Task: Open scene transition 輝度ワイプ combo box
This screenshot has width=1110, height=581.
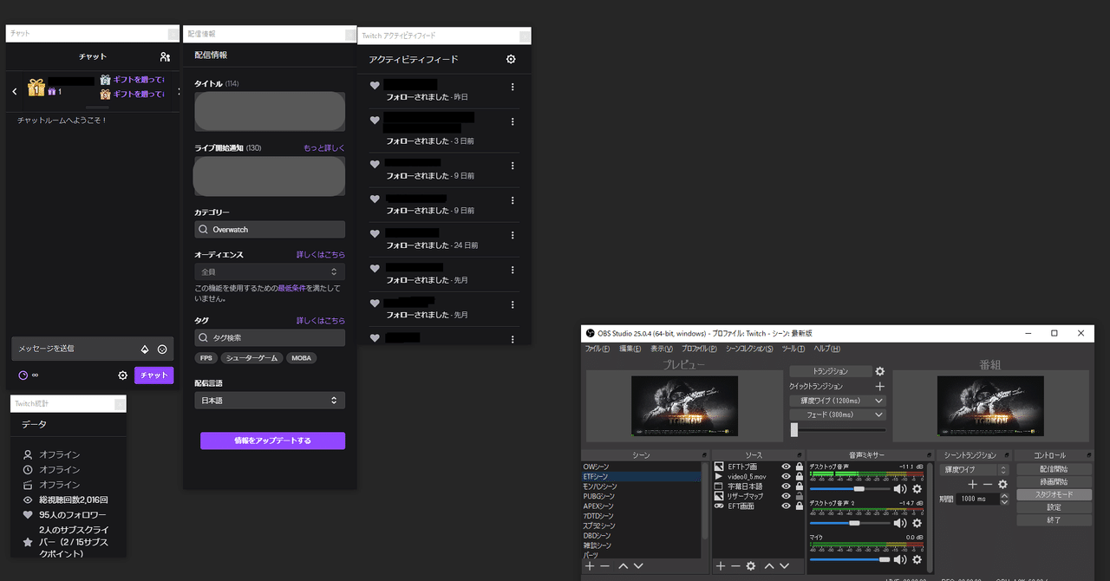Action: (x=974, y=469)
